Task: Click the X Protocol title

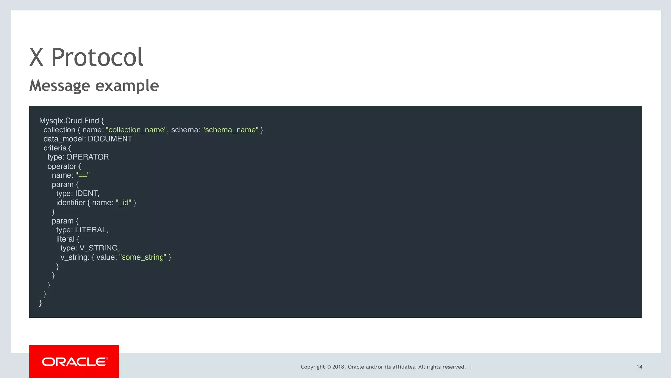Action: click(86, 57)
